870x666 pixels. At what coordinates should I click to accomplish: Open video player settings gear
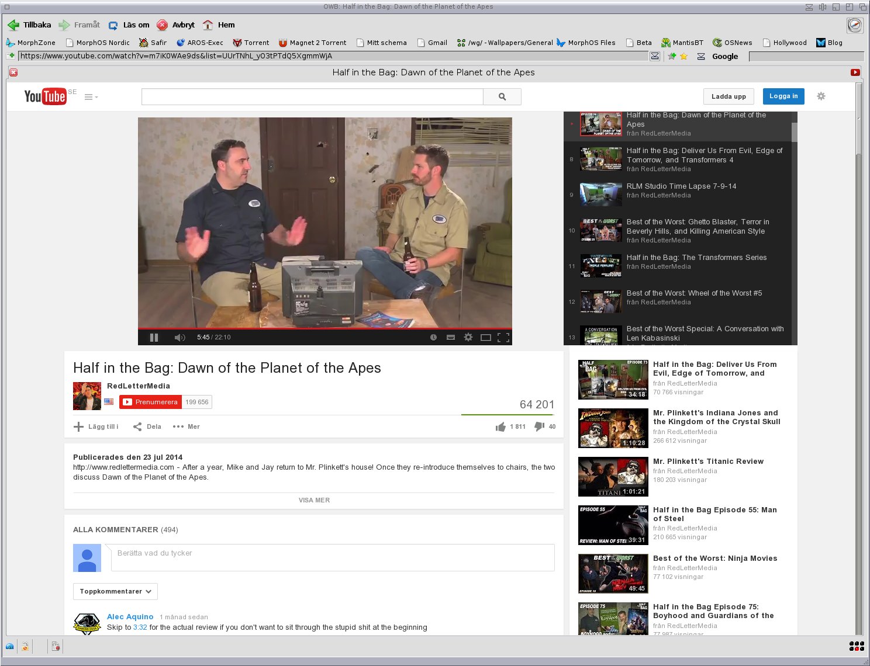pyautogui.click(x=468, y=337)
